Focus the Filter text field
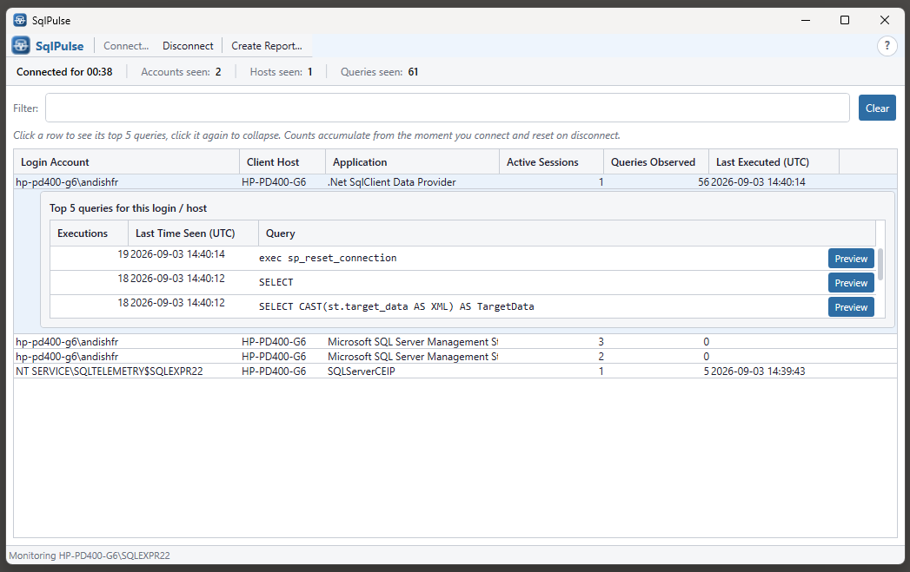Screen dimensions: 910x572 pos(448,108)
